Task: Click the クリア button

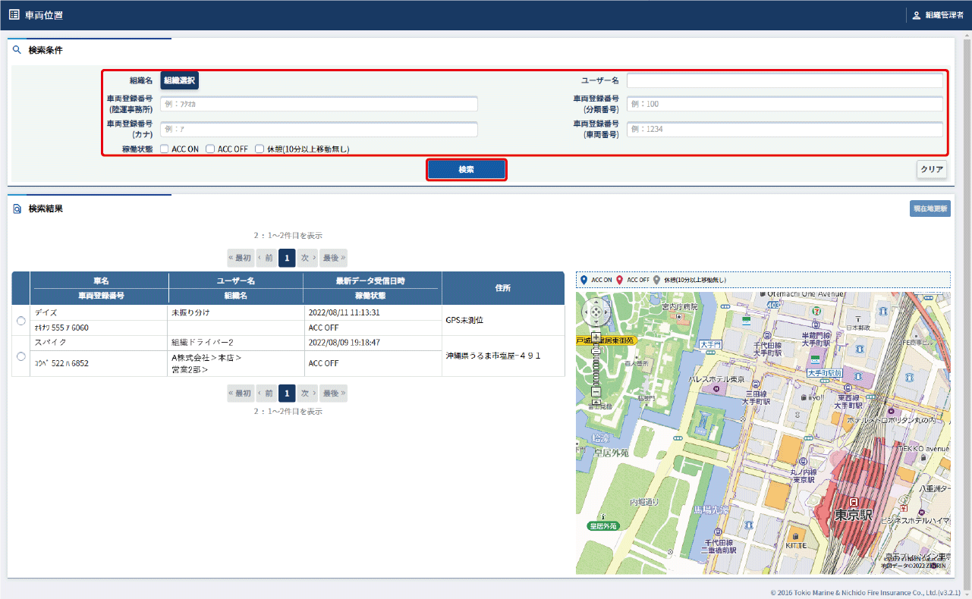Action: [x=931, y=170]
